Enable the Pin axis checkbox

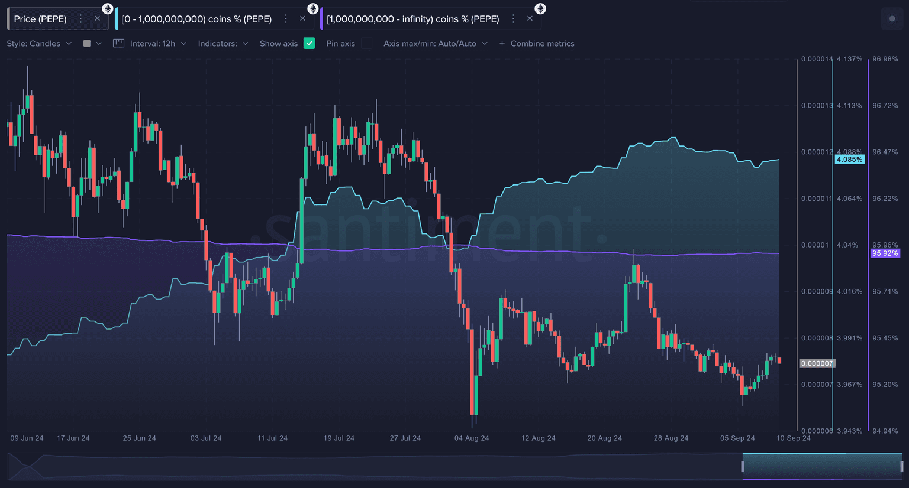coord(366,43)
